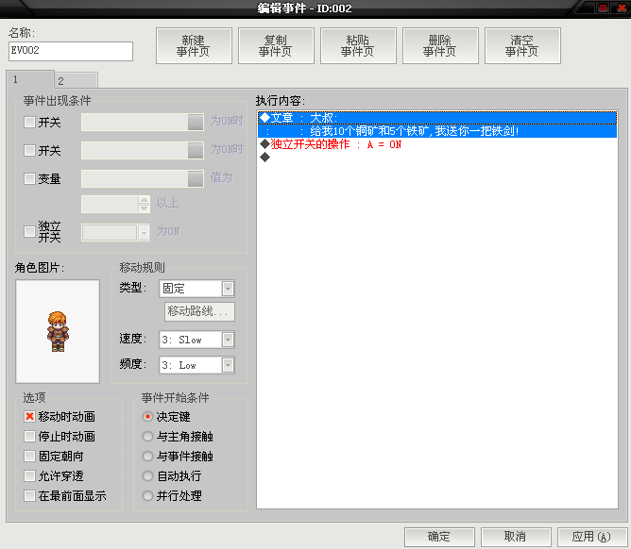The image size is (631, 549).
Task: Select the 与事件接触 trigger radio button
Action: pyautogui.click(x=147, y=456)
